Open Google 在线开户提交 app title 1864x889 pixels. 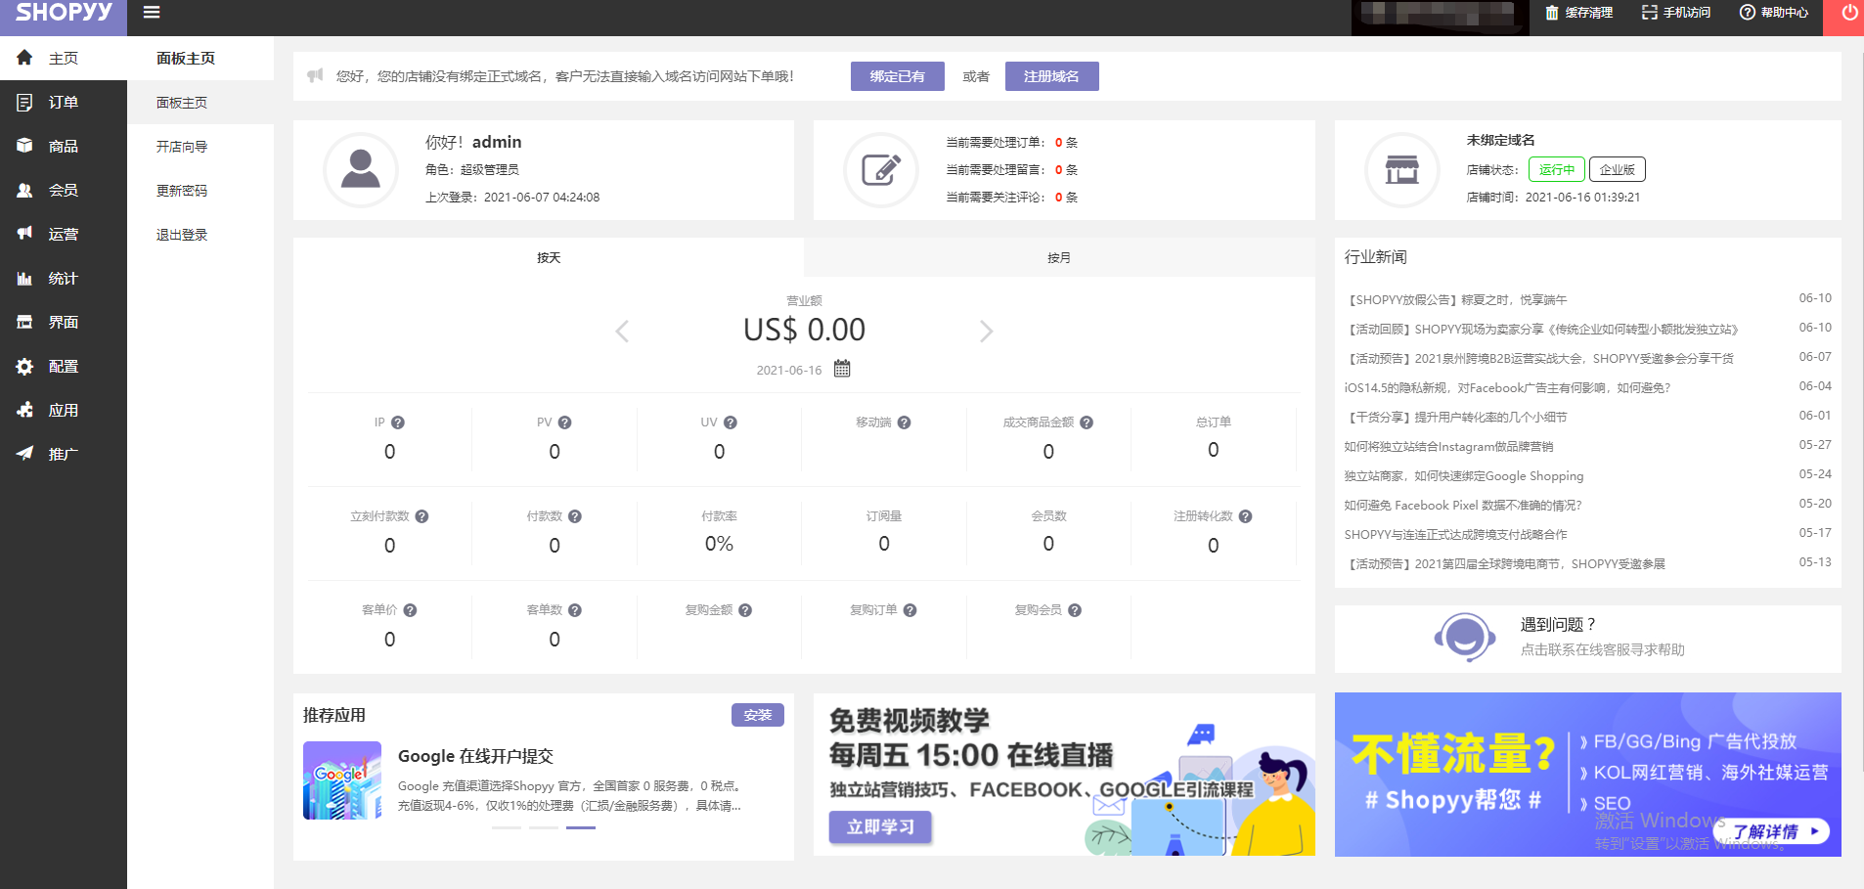(475, 756)
